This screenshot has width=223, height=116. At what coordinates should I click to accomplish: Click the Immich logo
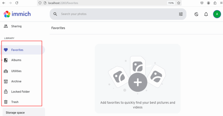(17, 14)
